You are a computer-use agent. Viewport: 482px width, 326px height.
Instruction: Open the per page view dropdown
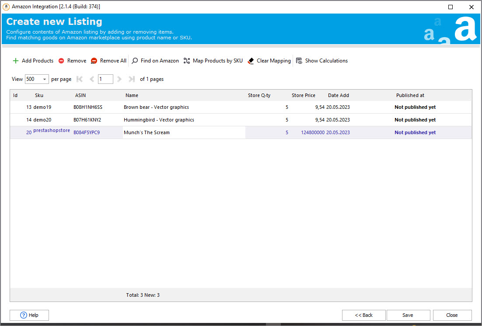[x=45, y=79]
